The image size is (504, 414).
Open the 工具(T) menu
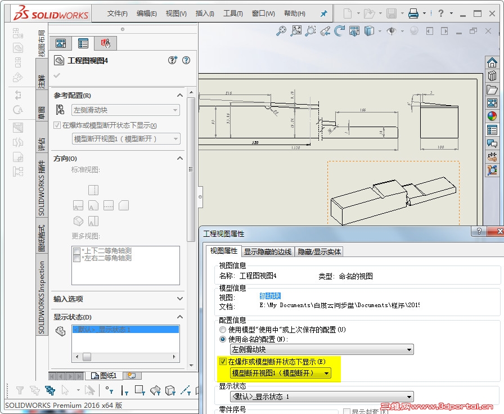(x=233, y=13)
